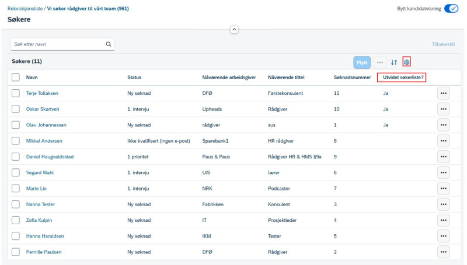Open actions menu for Pernille Paulsen
Image resolution: width=467 pixels, height=265 pixels.
(x=444, y=252)
